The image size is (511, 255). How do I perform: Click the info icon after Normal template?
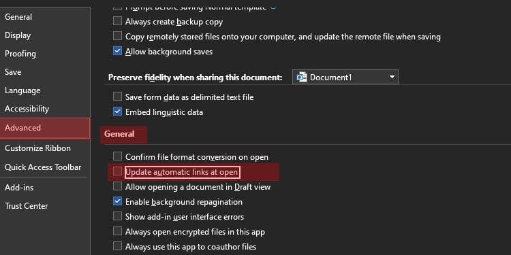click(x=273, y=6)
